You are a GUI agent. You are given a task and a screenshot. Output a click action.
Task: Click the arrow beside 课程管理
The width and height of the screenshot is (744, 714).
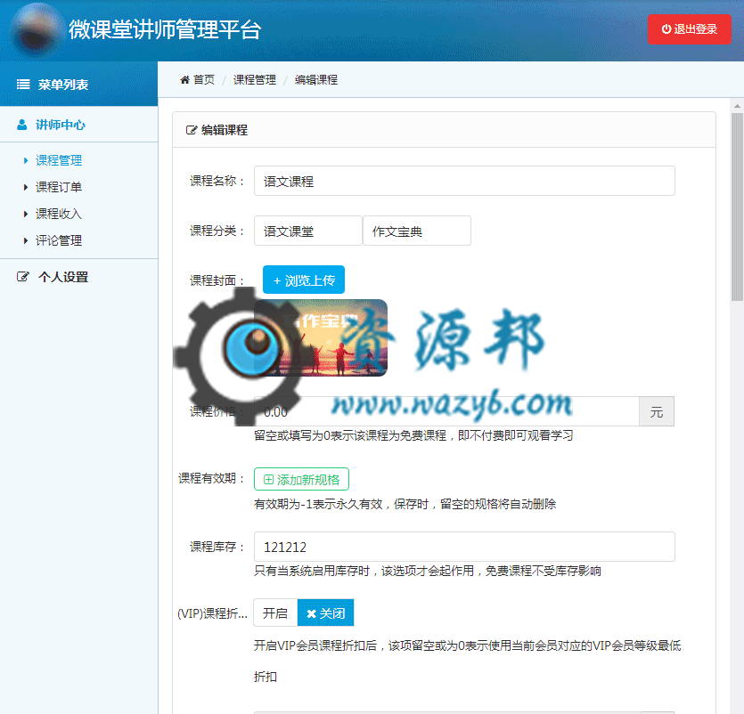26,161
